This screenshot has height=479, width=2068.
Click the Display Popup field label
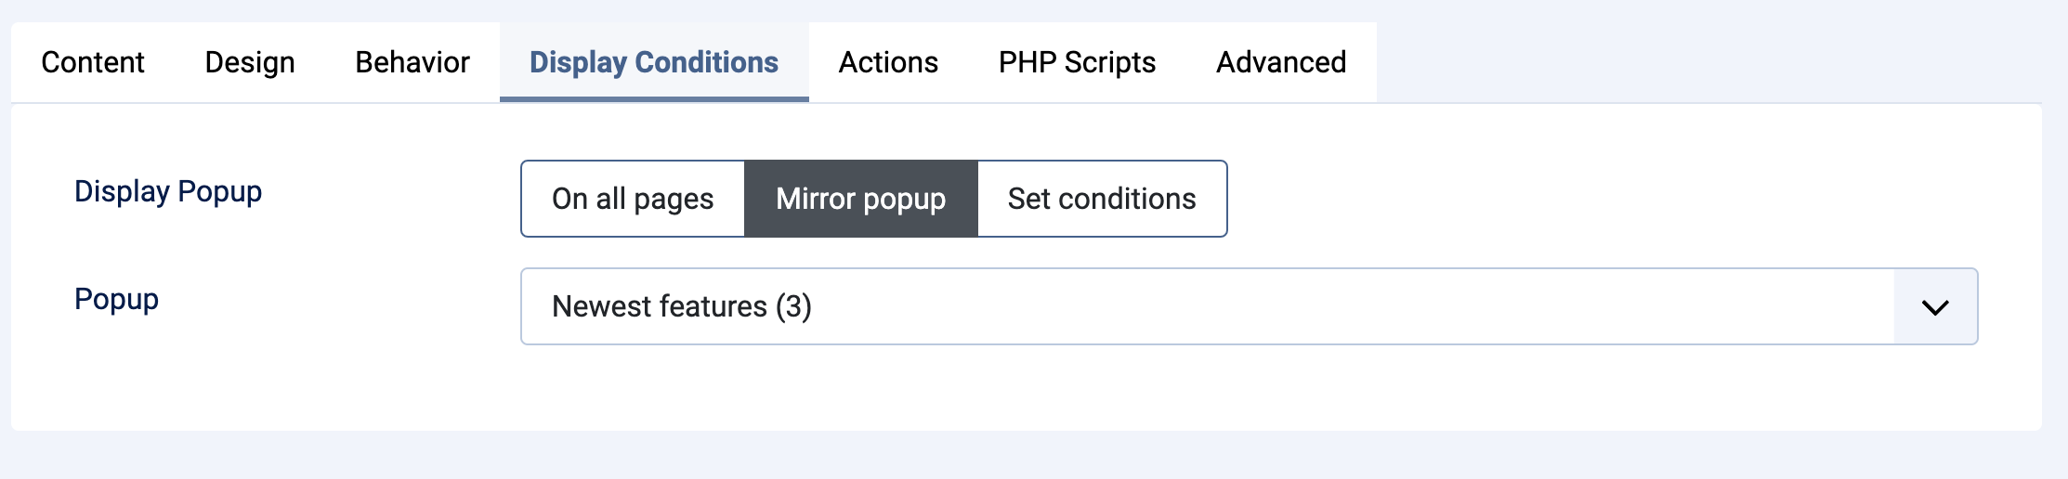point(168,191)
